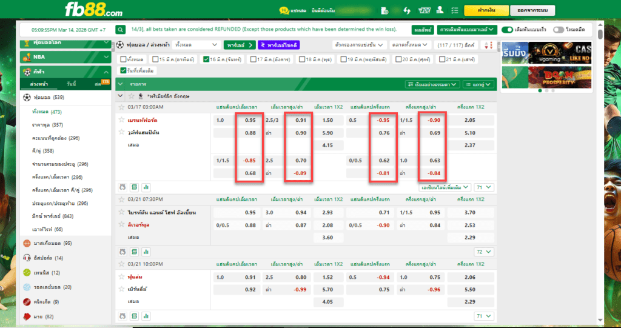Check the 21 มี.ค.(เสาร์) checkbox
Screen dimensions: 621x328
[x=442, y=59]
